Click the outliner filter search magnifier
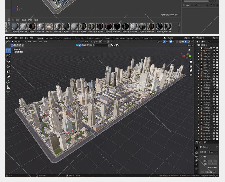Viewport: 225px width, 182px height. (209, 41)
